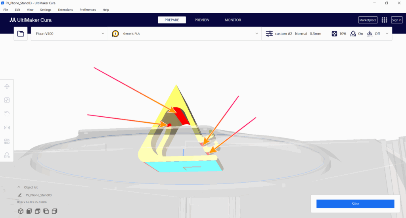Switch to front view cube icon
Image resolution: width=406 pixels, height=218 pixels.
29,211
